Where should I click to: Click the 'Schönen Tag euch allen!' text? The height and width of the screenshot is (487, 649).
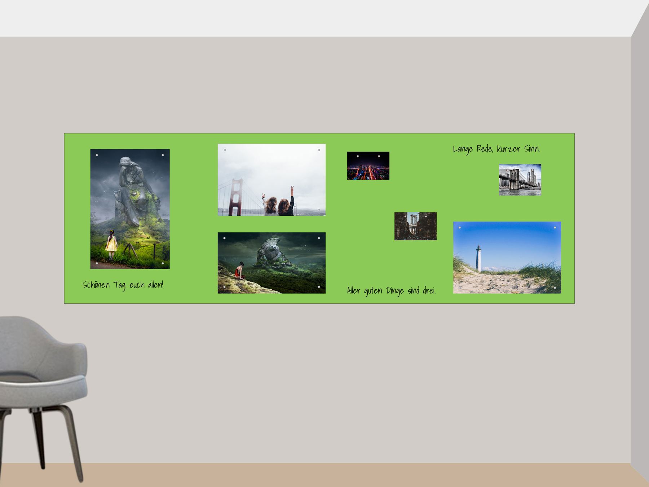123,285
